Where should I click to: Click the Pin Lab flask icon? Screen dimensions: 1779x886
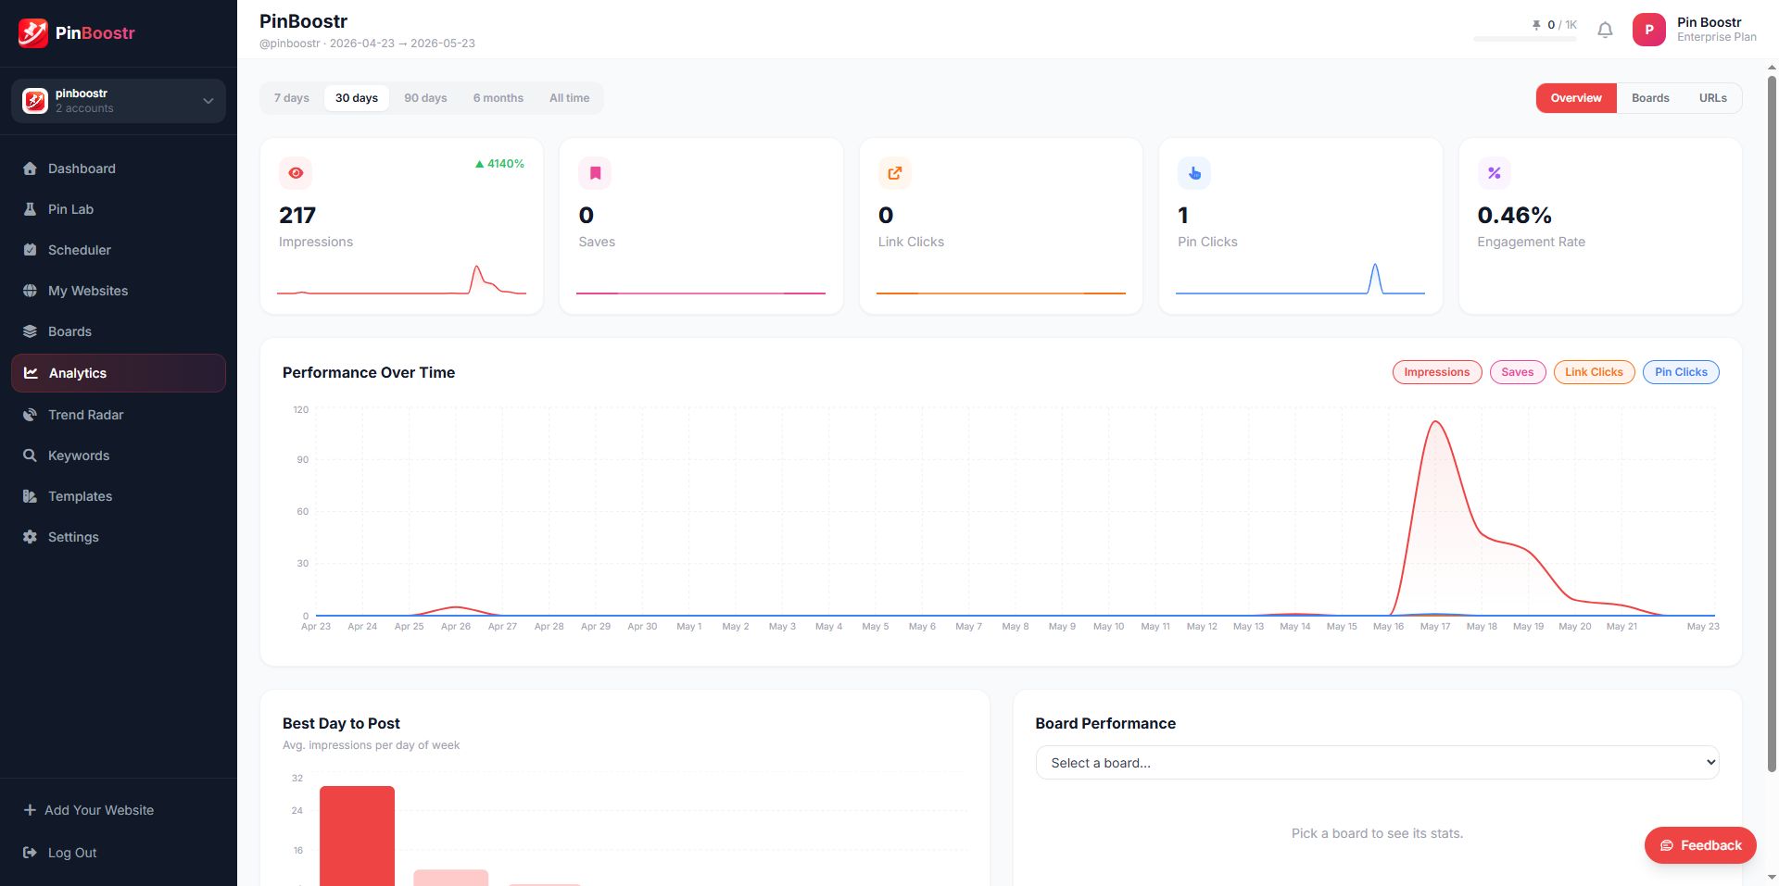pos(30,209)
